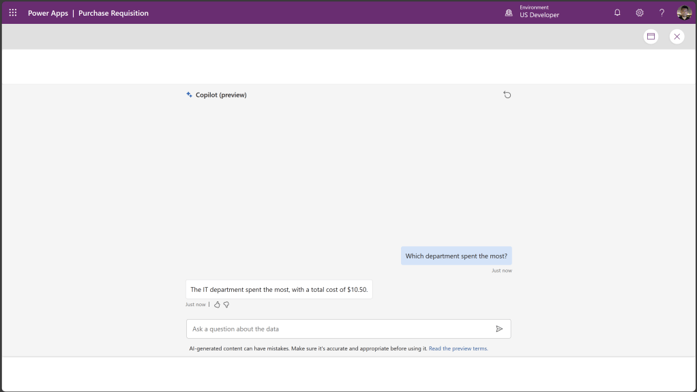This screenshot has height=392, width=697.
Task: Reset the Copilot chat conversation
Action: pos(507,95)
